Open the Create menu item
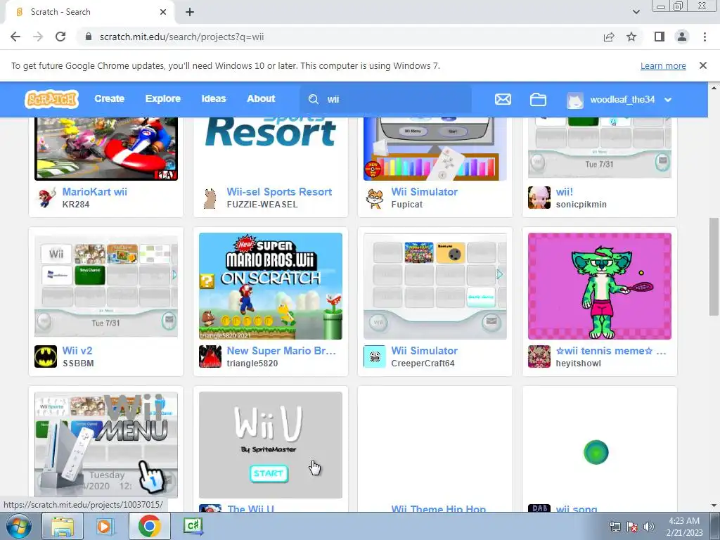 109,98
